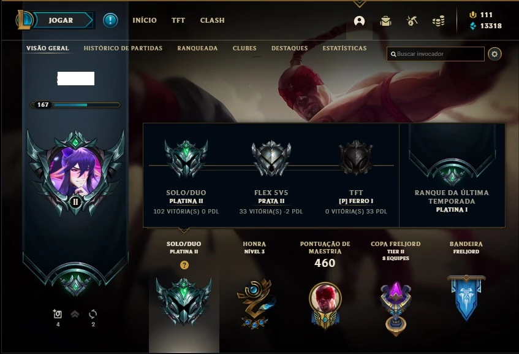Click the League logo icon
The height and width of the screenshot is (354, 519).
(x=24, y=20)
